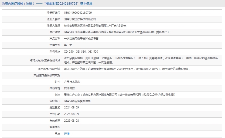Select registration number 湘械注准20242180729 in the table
This screenshot has height=138, width=225.
pyautogui.click(x=78, y=13)
